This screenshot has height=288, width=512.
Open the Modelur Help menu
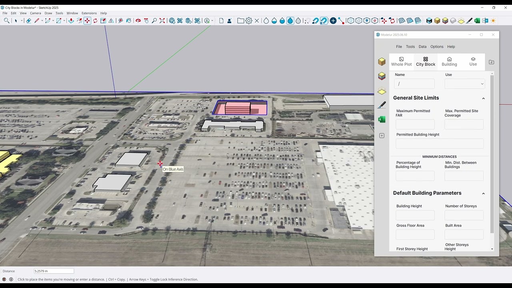[451, 47]
